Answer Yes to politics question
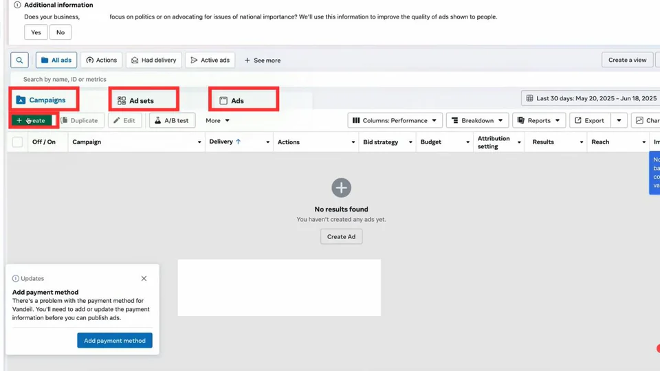This screenshot has width=660, height=371. click(36, 32)
